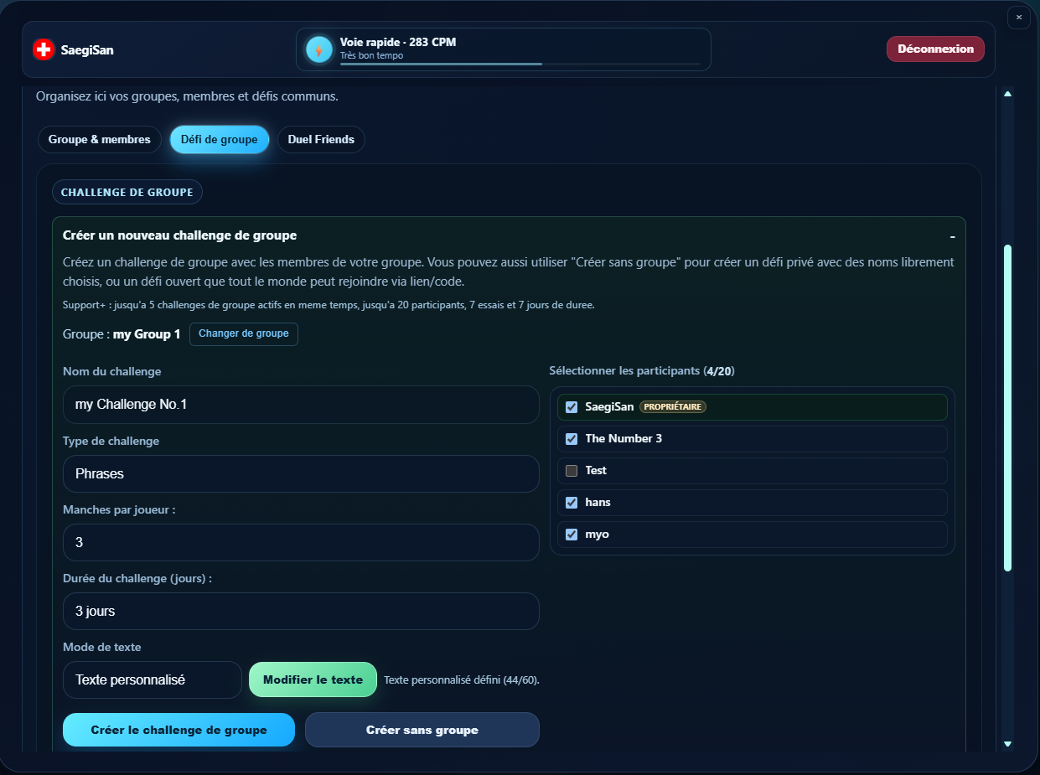
Task: Click the "Voie rapide - 283 CPM" text
Action: (398, 42)
